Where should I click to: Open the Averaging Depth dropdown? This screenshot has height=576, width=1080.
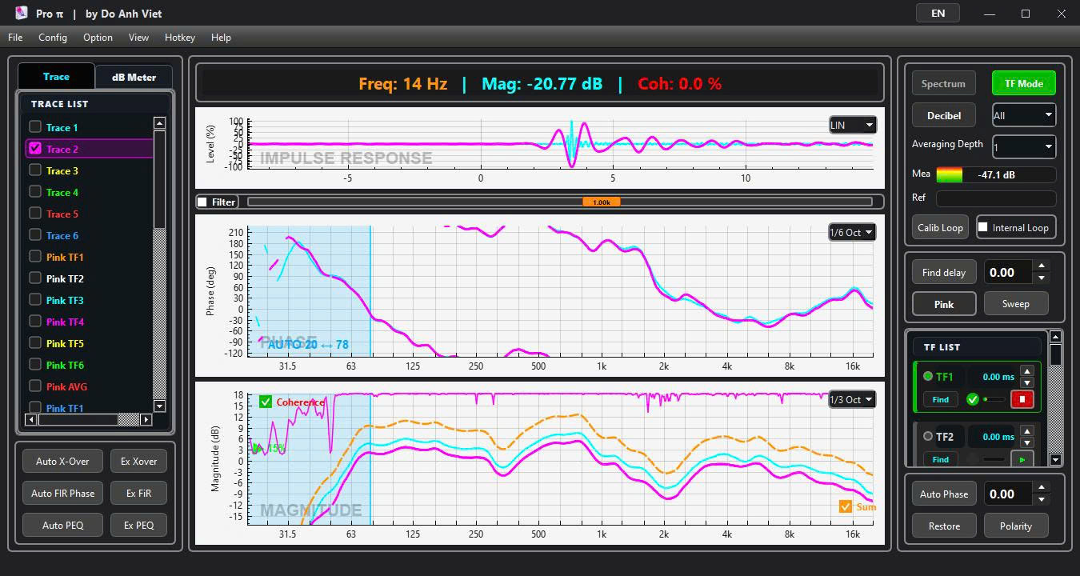pyautogui.click(x=1024, y=147)
